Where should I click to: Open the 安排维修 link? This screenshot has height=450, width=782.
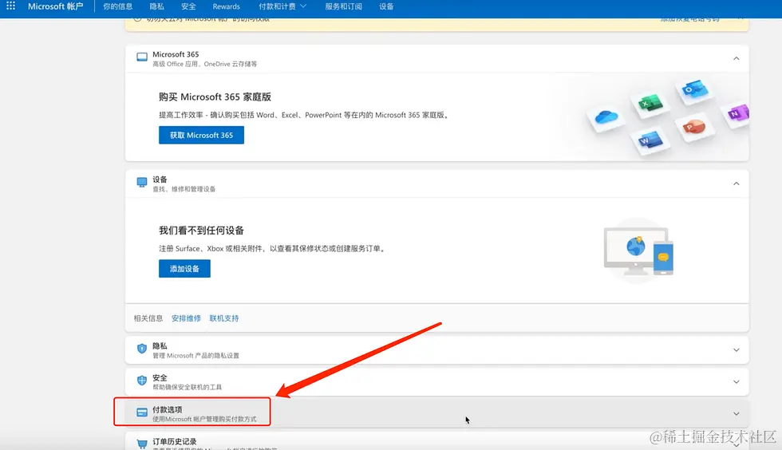186,318
